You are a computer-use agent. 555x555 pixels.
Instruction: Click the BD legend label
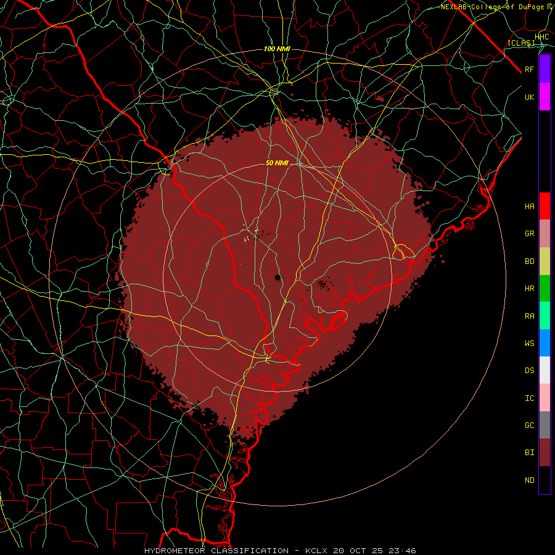(x=530, y=261)
